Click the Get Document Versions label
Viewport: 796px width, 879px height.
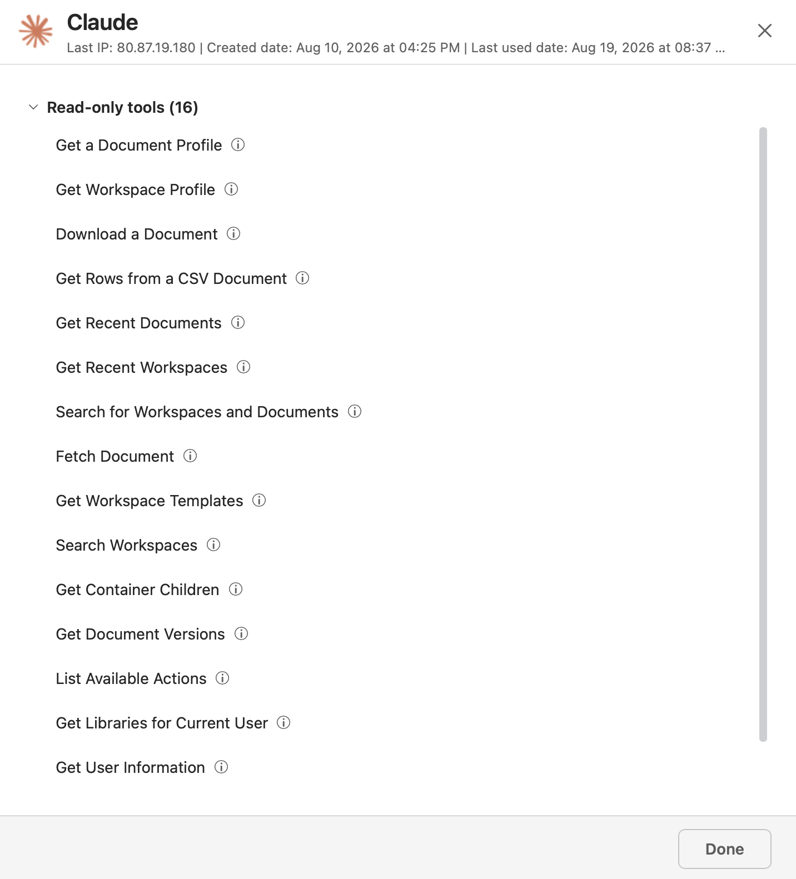coord(141,634)
